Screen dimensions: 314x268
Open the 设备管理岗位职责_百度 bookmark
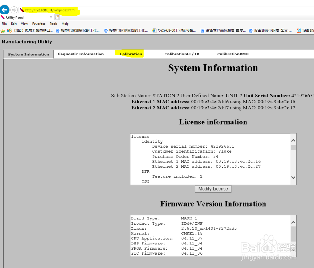pos(223,30)
